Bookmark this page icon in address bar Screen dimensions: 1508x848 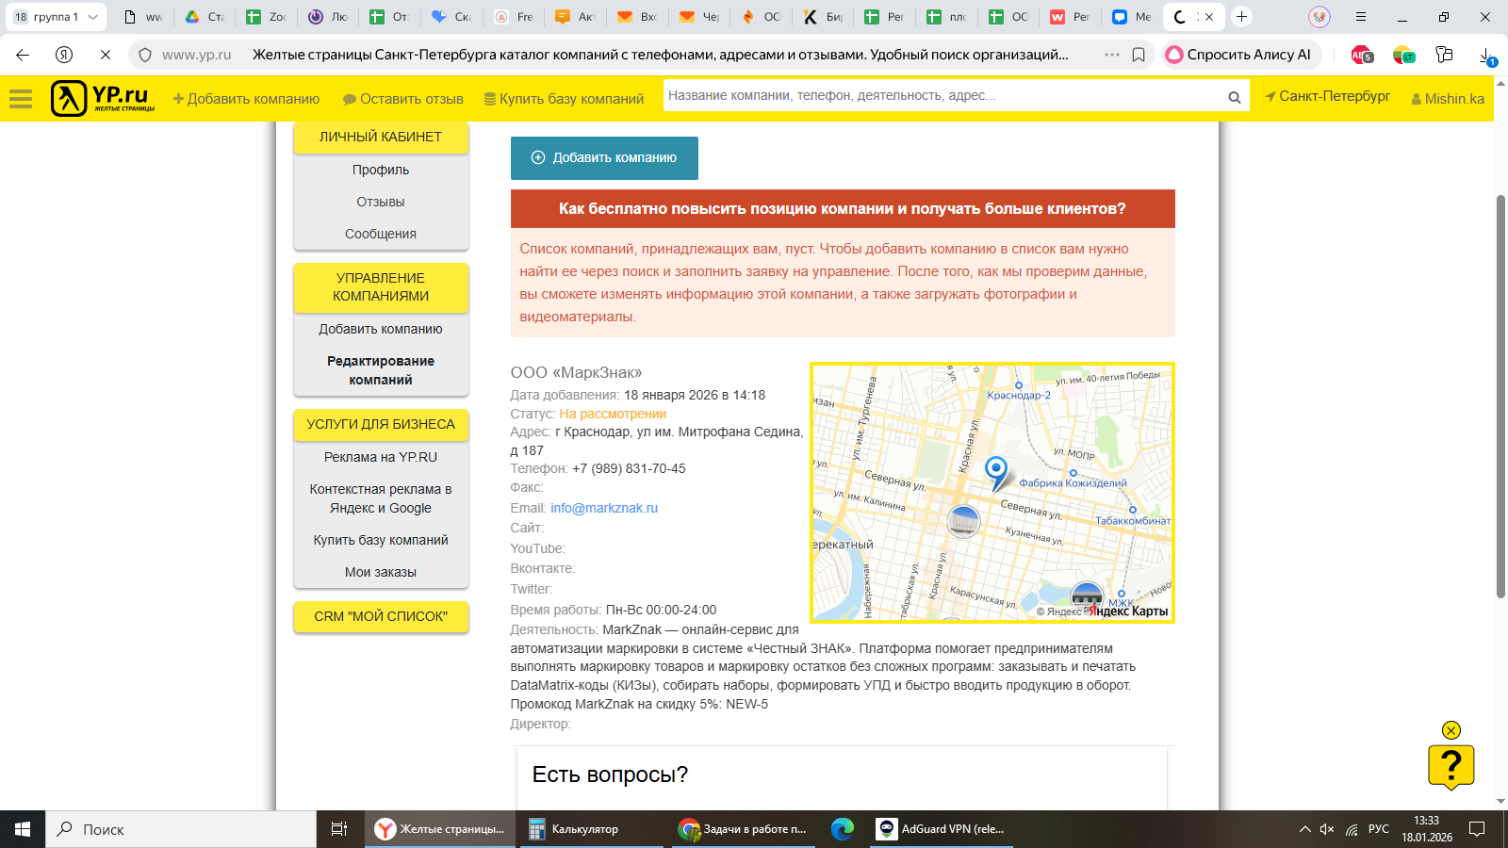(x=1139, y=55)
